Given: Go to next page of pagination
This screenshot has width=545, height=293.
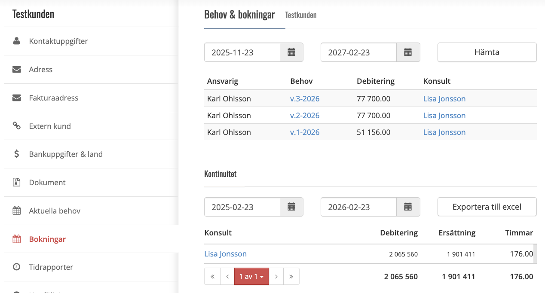Looking at the screenshot, I should click(276, 276).
